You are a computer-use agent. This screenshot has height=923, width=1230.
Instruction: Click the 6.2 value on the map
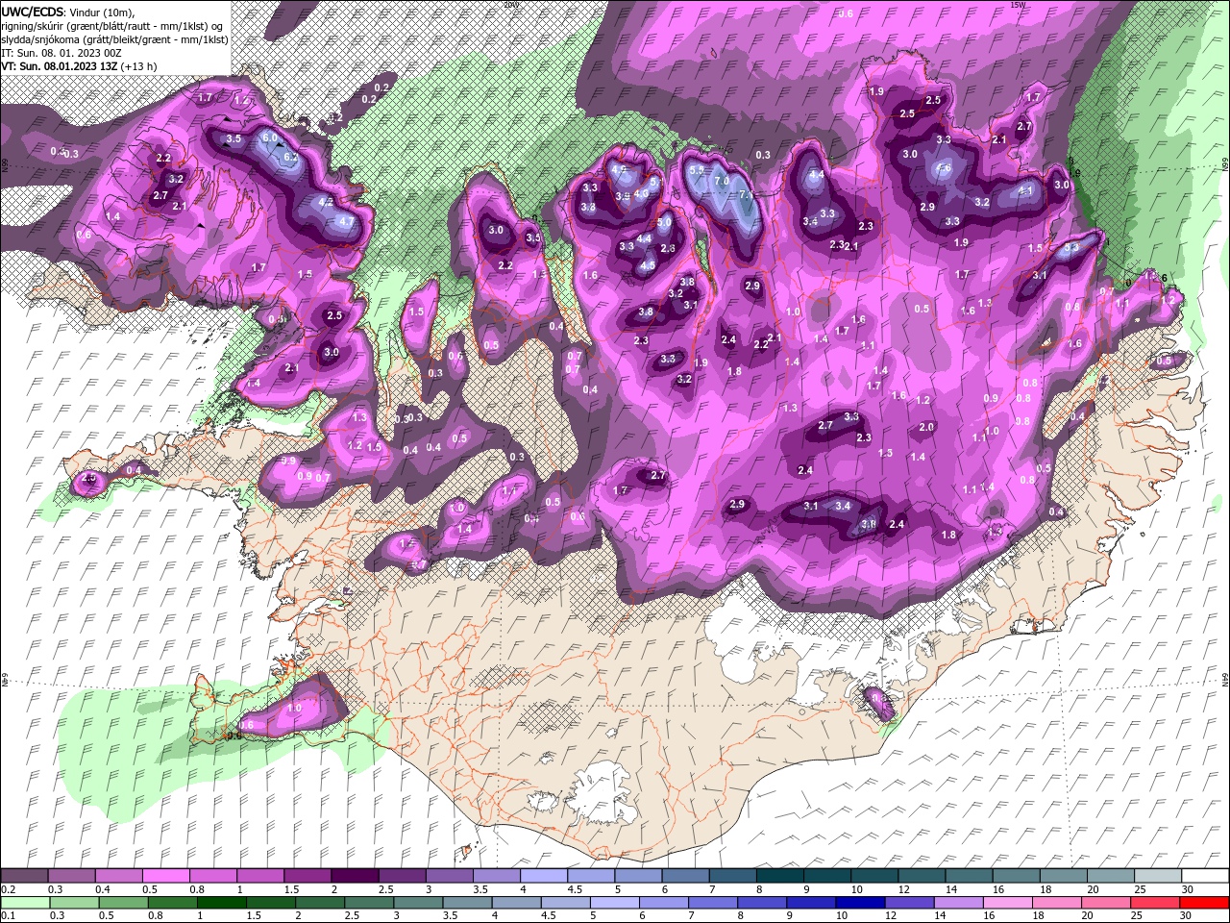coord(291,157)
